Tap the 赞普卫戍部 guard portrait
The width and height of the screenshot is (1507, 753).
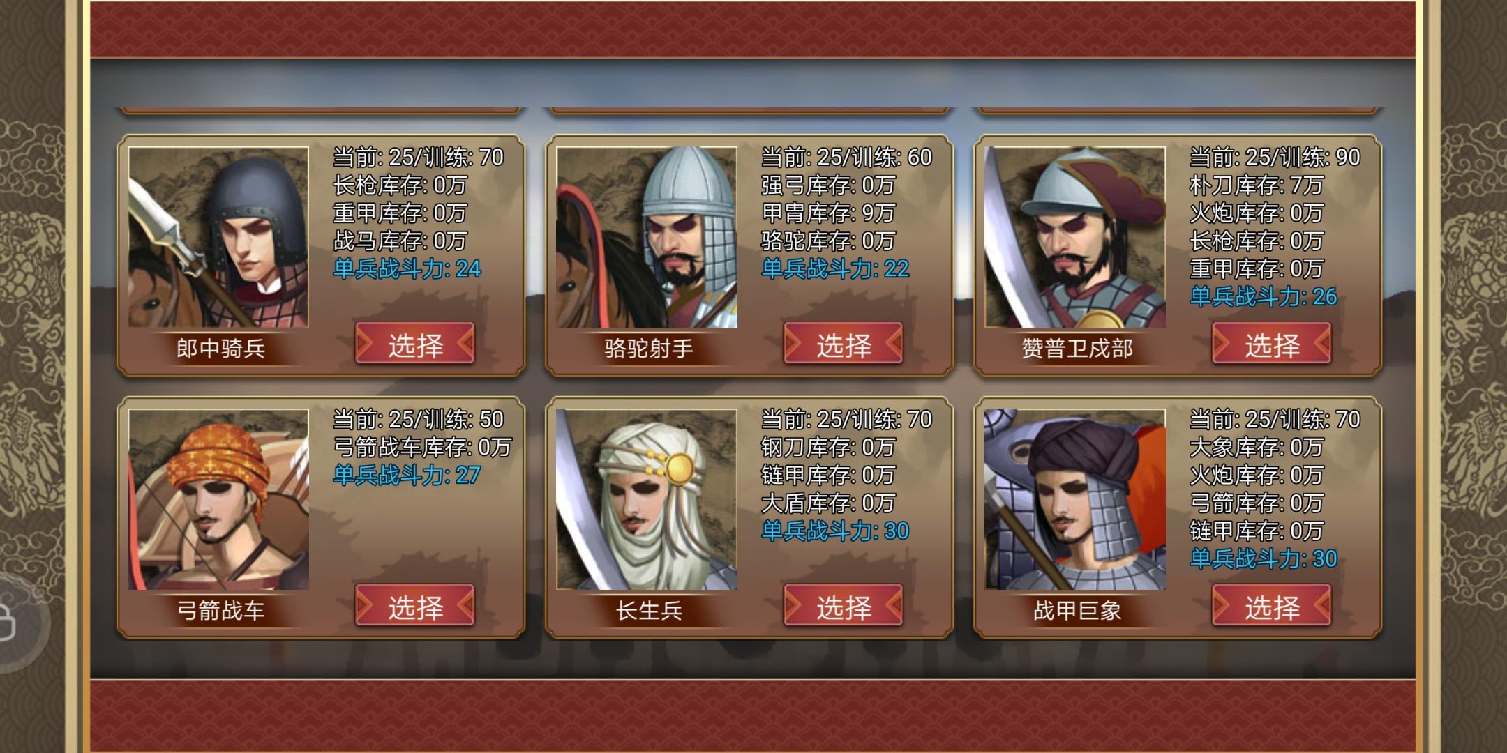point(1075,237)
